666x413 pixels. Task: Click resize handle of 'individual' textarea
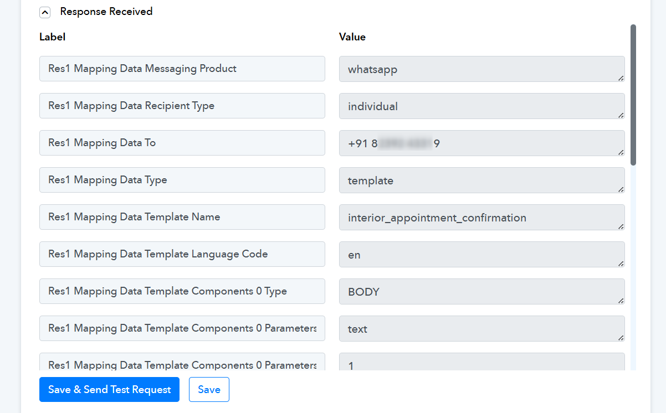tap(621, 115)
